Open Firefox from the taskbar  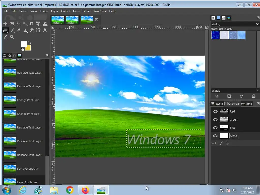tap(85, 190)
